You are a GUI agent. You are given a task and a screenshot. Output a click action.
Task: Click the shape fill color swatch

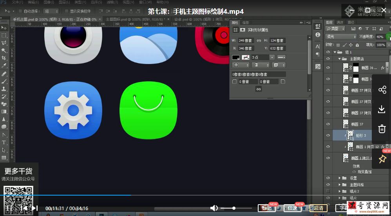click(x=235, y=57)
